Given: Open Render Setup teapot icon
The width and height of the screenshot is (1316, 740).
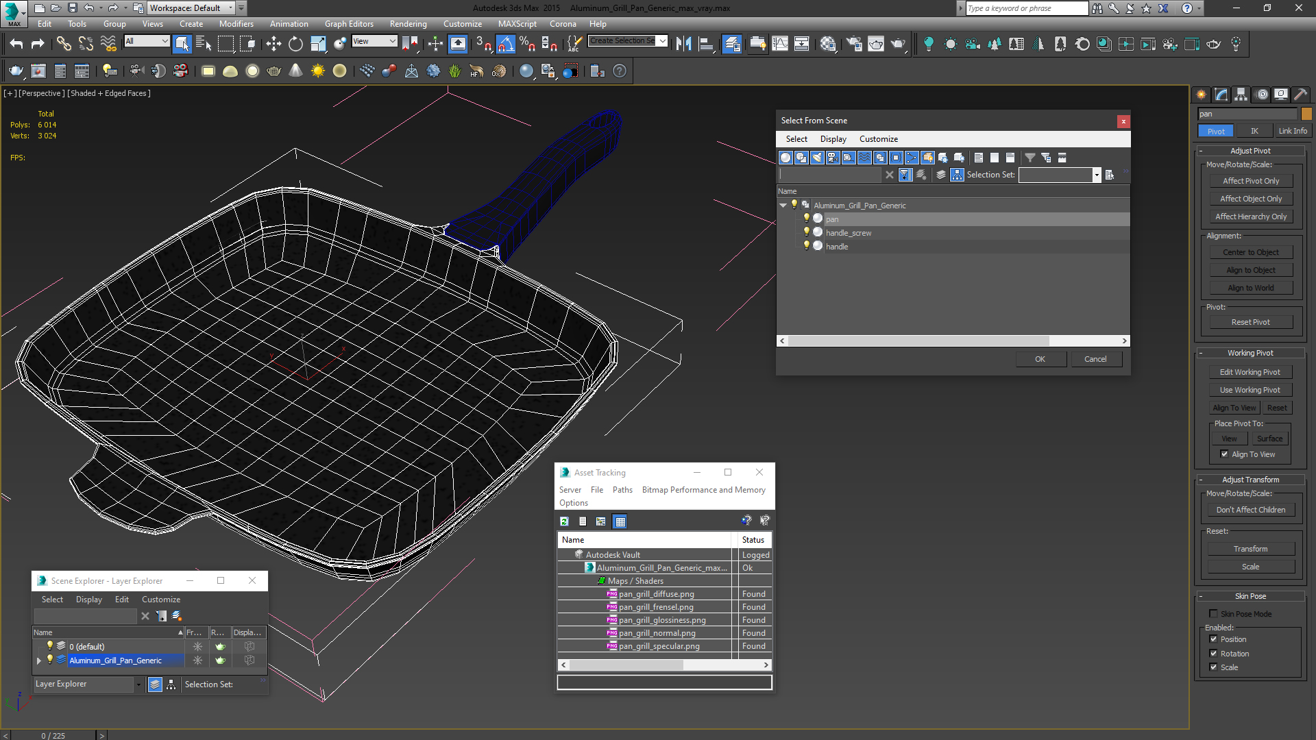Looking at the screenshot, I should 854,44.
